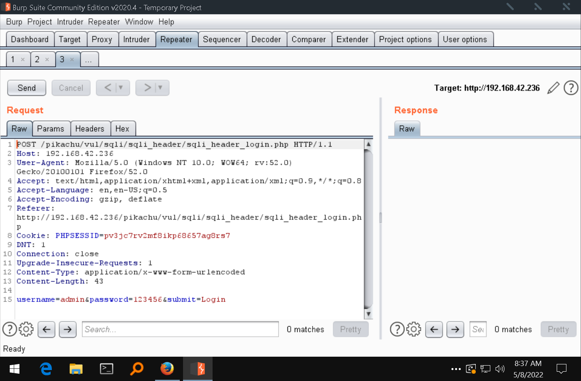581x381 pixels.
Task: Switch to Comparer tab
Action: coord(309,39)
